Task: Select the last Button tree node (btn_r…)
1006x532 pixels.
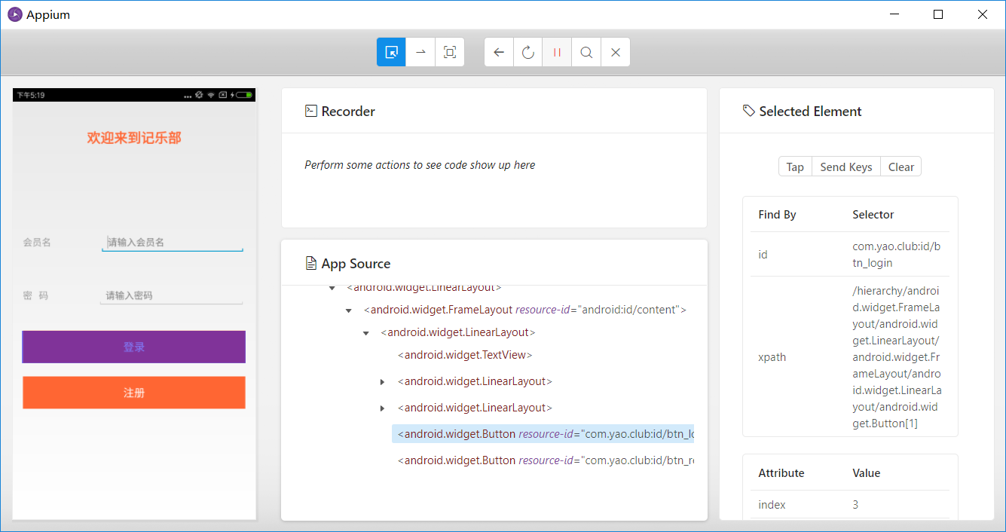Action: (x=546, y=460)
